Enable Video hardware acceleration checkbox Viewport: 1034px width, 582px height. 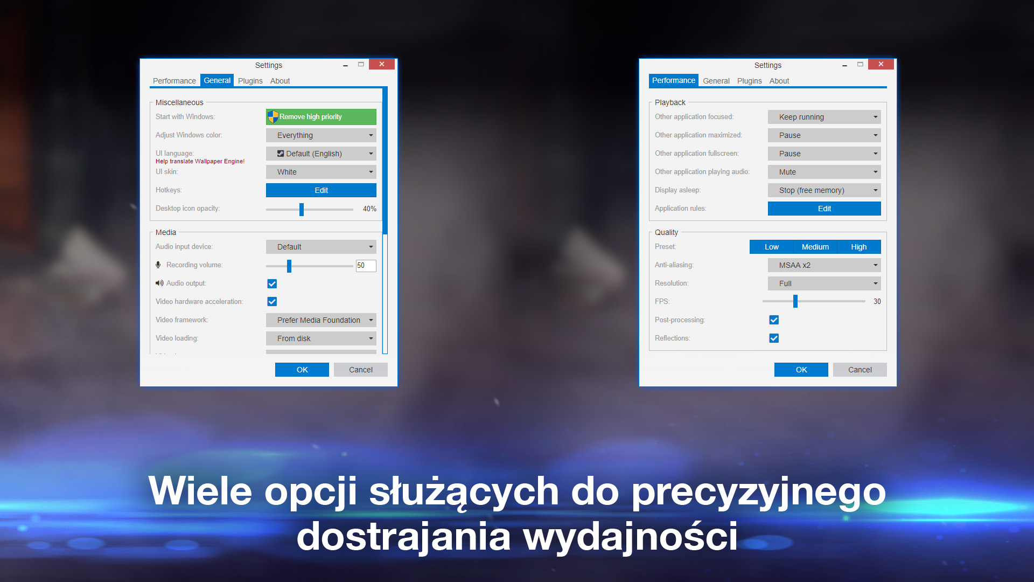pyautogui.click(x=272, y=301)
